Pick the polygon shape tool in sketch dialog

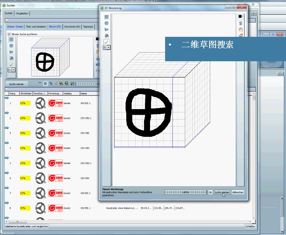106,29
